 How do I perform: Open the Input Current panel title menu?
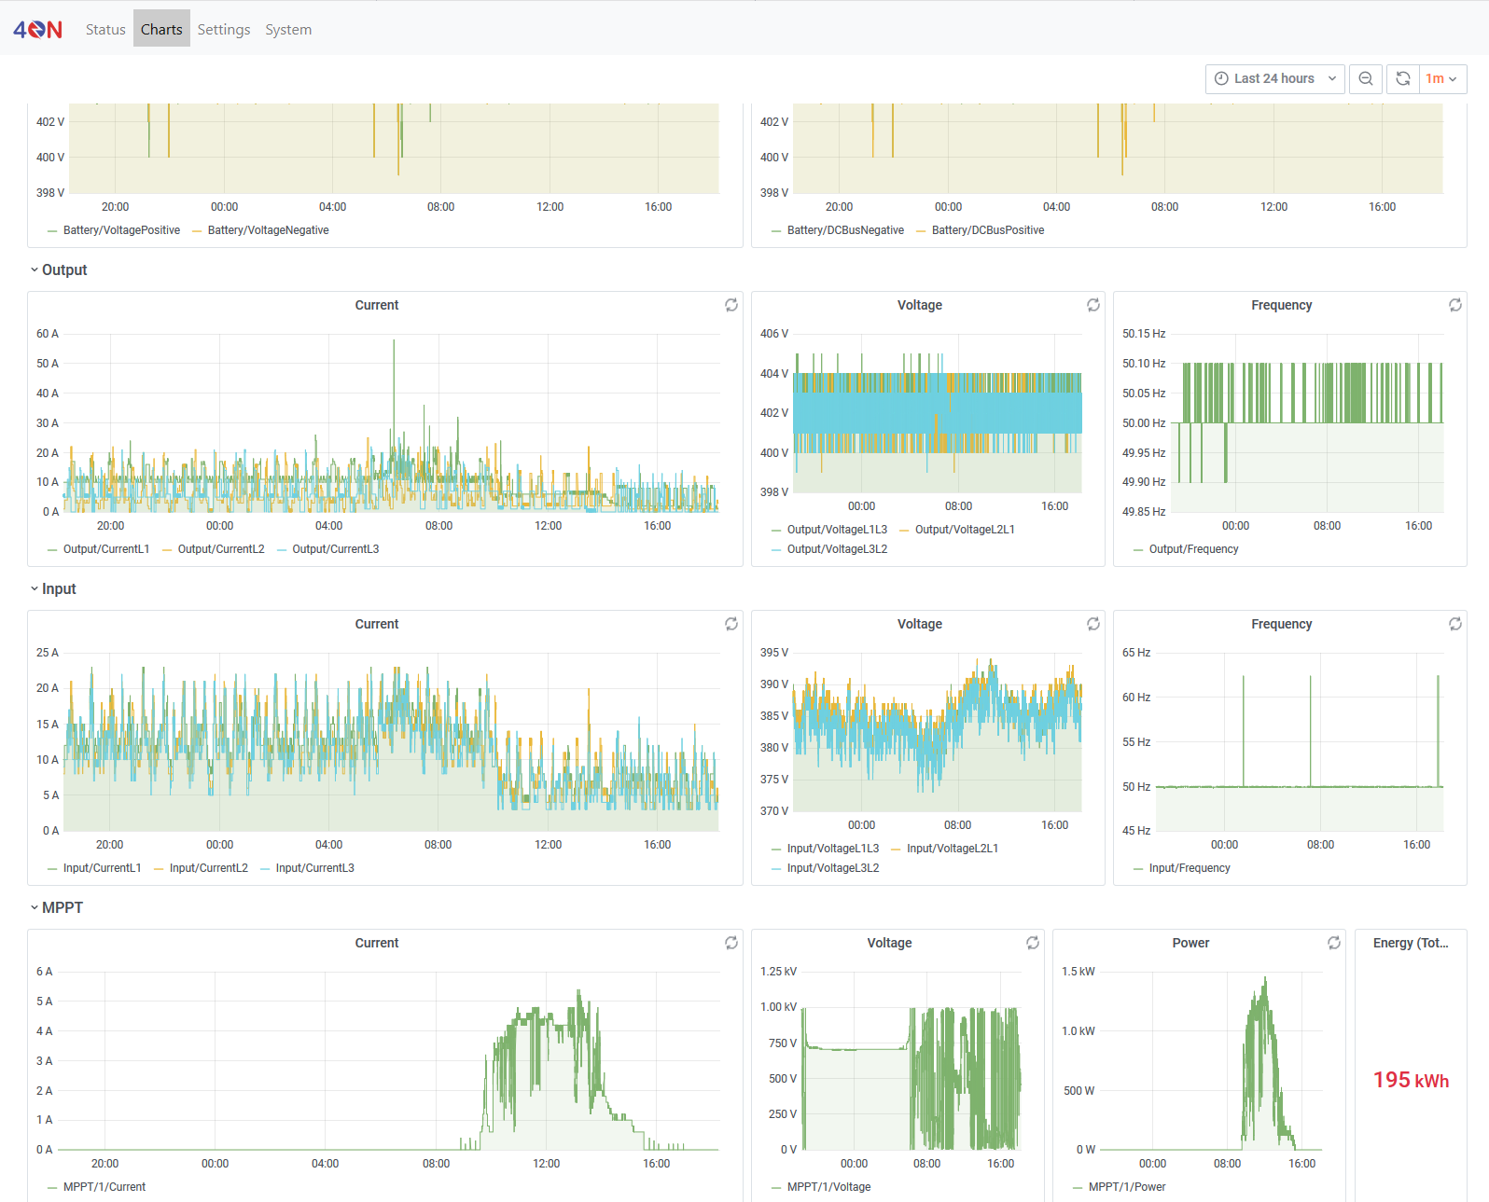pyautogui.click(x=377, y=624)
